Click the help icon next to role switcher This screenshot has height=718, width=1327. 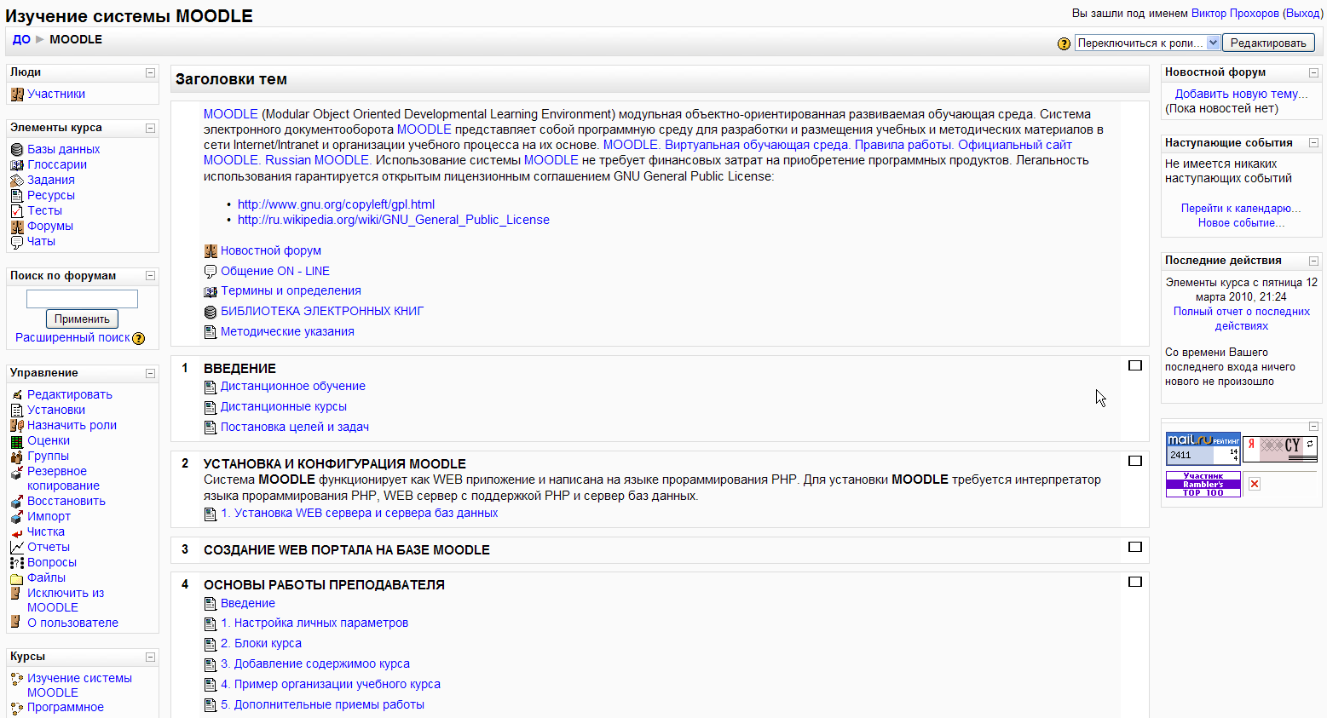[x=1064, y=43]
